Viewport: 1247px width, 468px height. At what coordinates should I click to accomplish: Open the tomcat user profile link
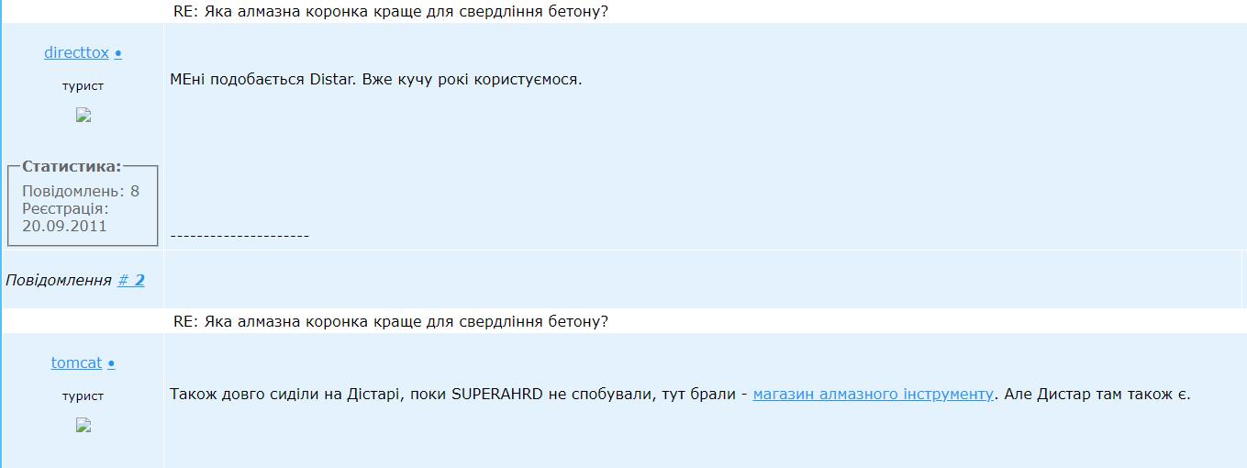76,362
